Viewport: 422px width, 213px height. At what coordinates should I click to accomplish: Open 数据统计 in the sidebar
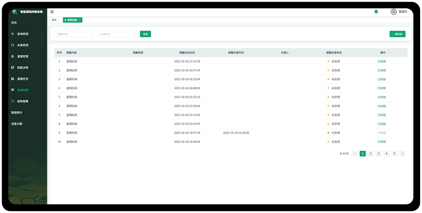17,113
